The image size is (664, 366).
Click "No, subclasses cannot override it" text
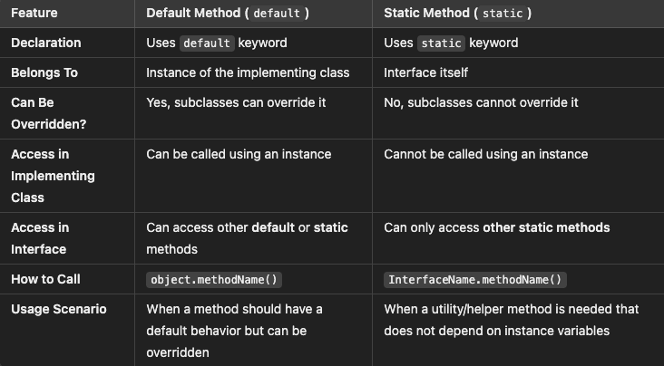(x=481, y=102)
